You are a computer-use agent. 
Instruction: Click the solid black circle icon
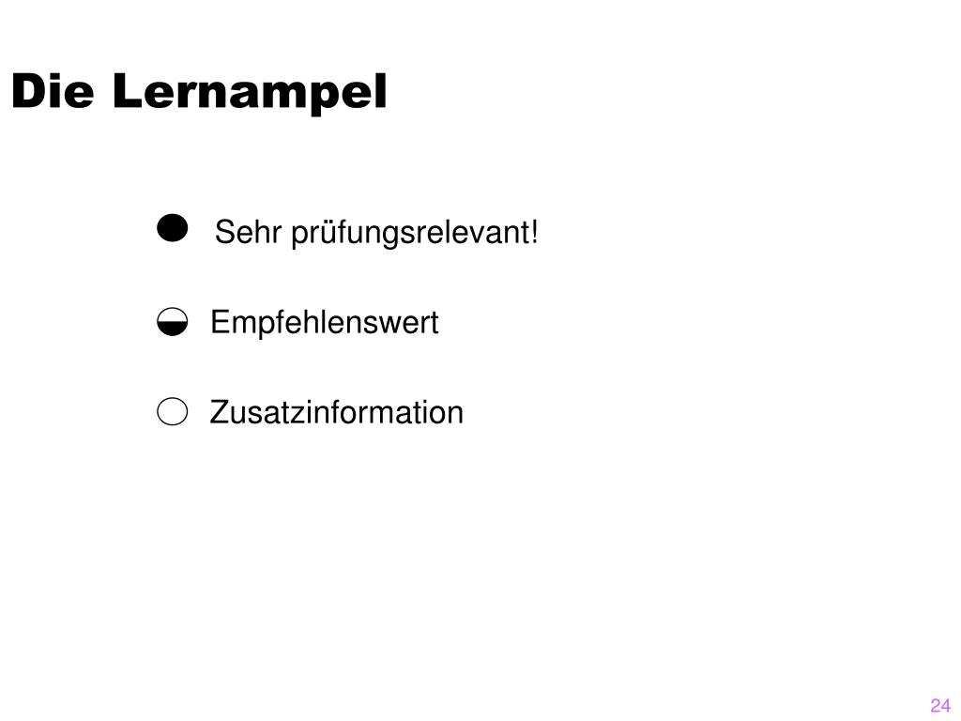(173, 228)
